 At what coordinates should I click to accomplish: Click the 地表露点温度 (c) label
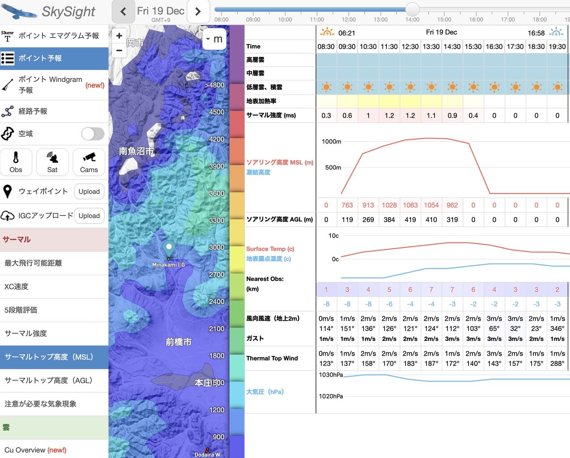click(x=269, y=259)
